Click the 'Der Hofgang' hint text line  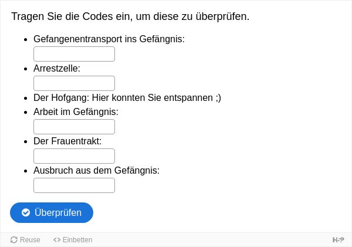coord(127,98)
